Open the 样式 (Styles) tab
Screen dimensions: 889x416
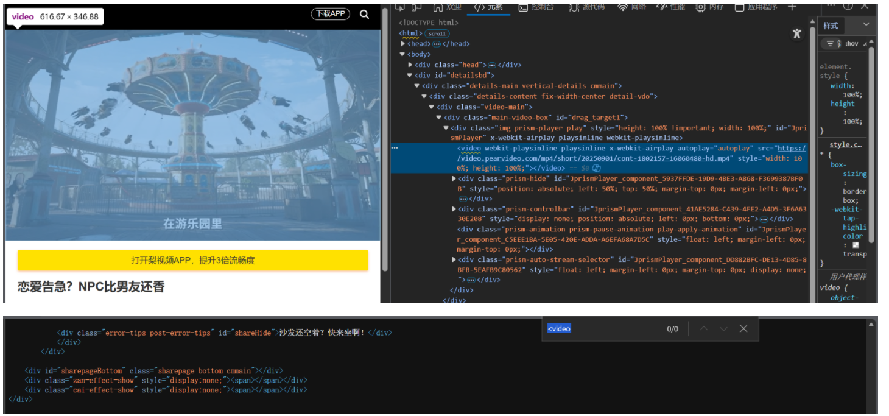pos(831,26)
